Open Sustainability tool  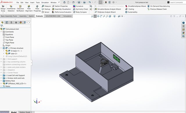point(131,12)
